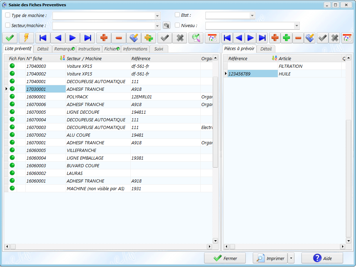Open the Niveau combo box list
356x267 pixels.
tap(297, 26)
